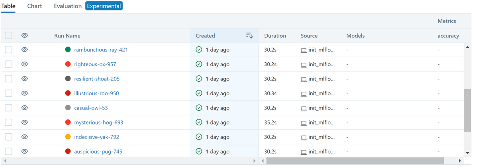Open the Evaluation tab
478x167 pixels.
(68, 6)
